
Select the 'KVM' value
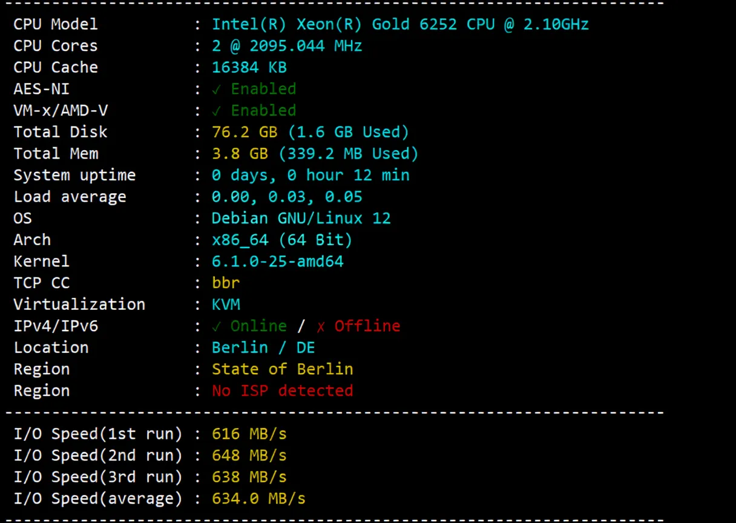[226, 304]
